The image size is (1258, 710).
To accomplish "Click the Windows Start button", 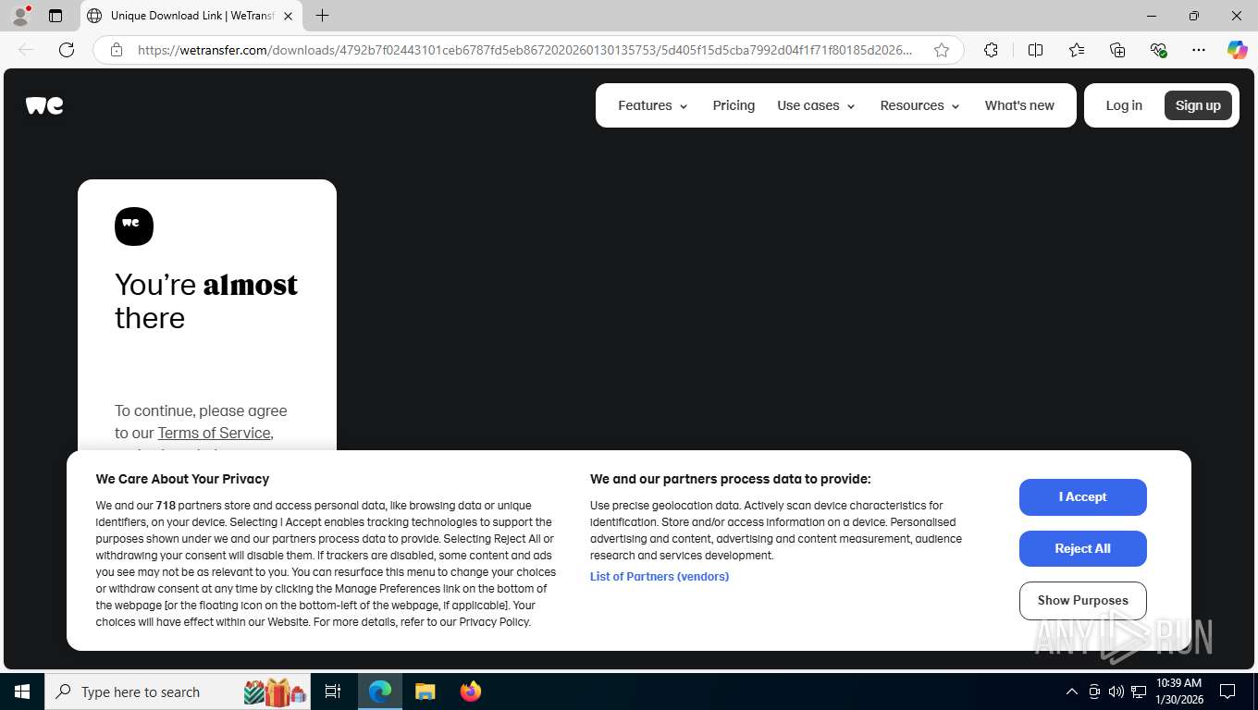I will pos(22,692).
